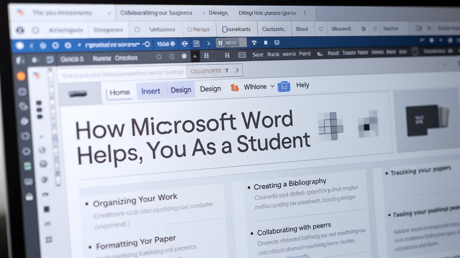The height and width of the screenshot is (258, 460).
Task: Click the Sane button in dark toolbar
Action: pos(258,55)
